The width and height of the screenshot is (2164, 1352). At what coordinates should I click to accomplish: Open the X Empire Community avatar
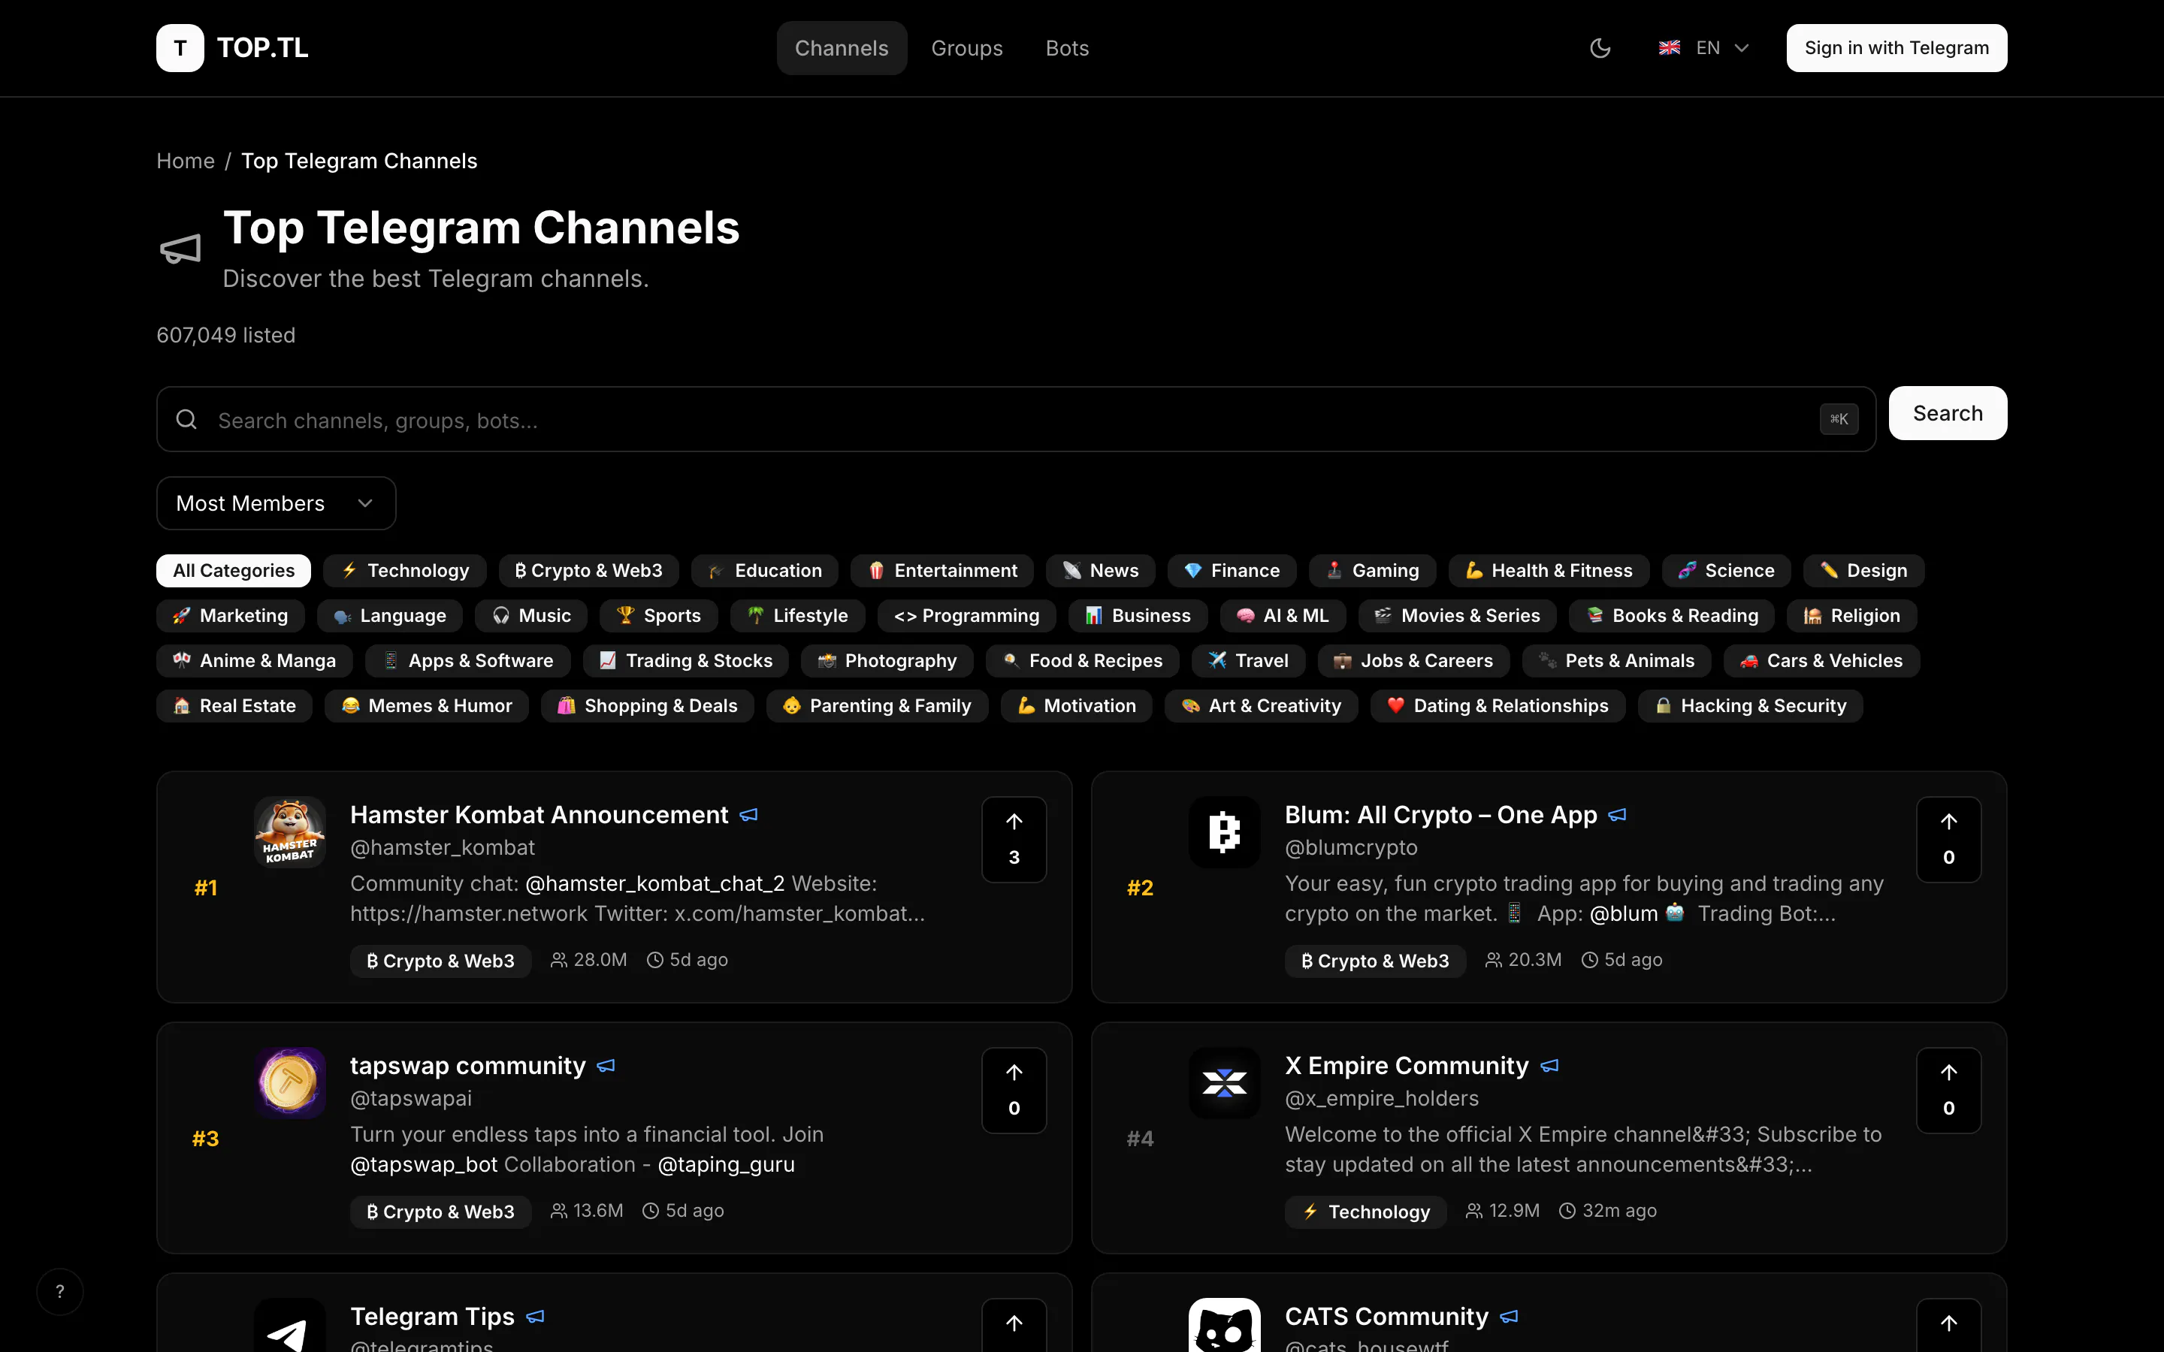coord(1224,1083)
